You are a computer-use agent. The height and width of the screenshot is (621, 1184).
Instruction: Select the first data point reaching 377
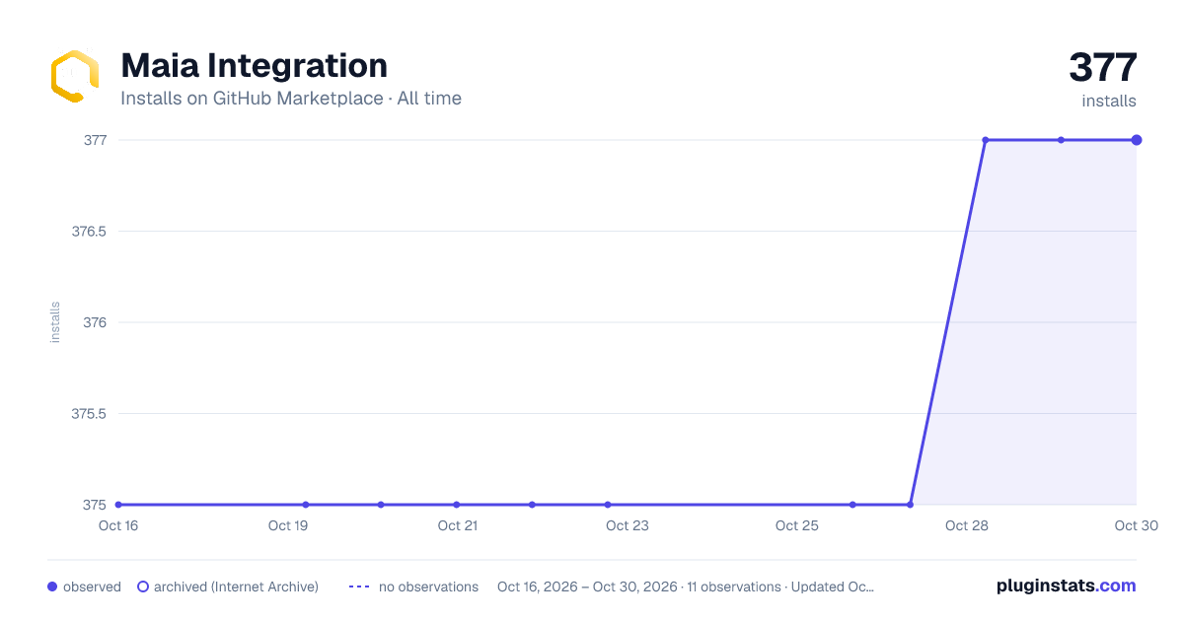click(x=985, y=140)
